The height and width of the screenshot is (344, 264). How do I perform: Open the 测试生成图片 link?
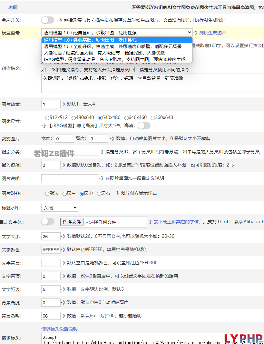[212, 33]
